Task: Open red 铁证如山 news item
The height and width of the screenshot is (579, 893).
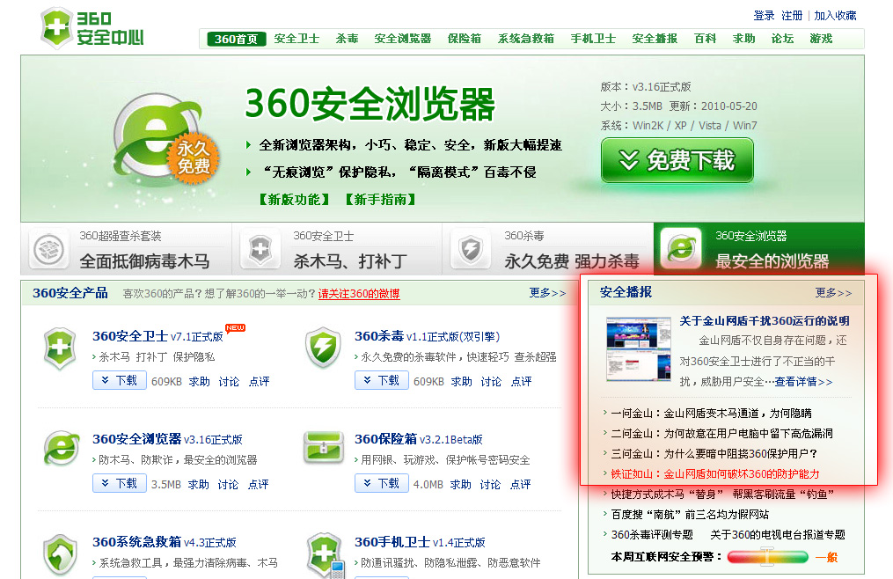Action: [x=714, y=473]
